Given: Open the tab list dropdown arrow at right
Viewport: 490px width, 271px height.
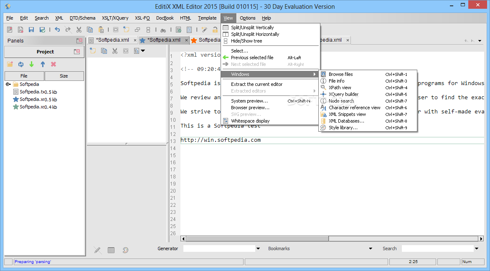Looking at the screenshot, I should 480,40.
